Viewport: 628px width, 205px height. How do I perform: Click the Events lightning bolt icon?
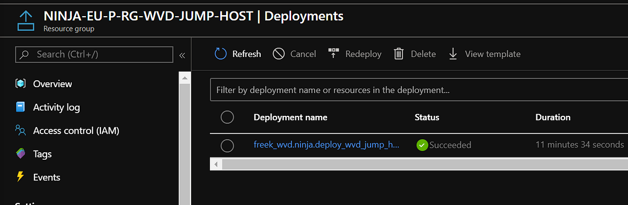click(20, 177)
